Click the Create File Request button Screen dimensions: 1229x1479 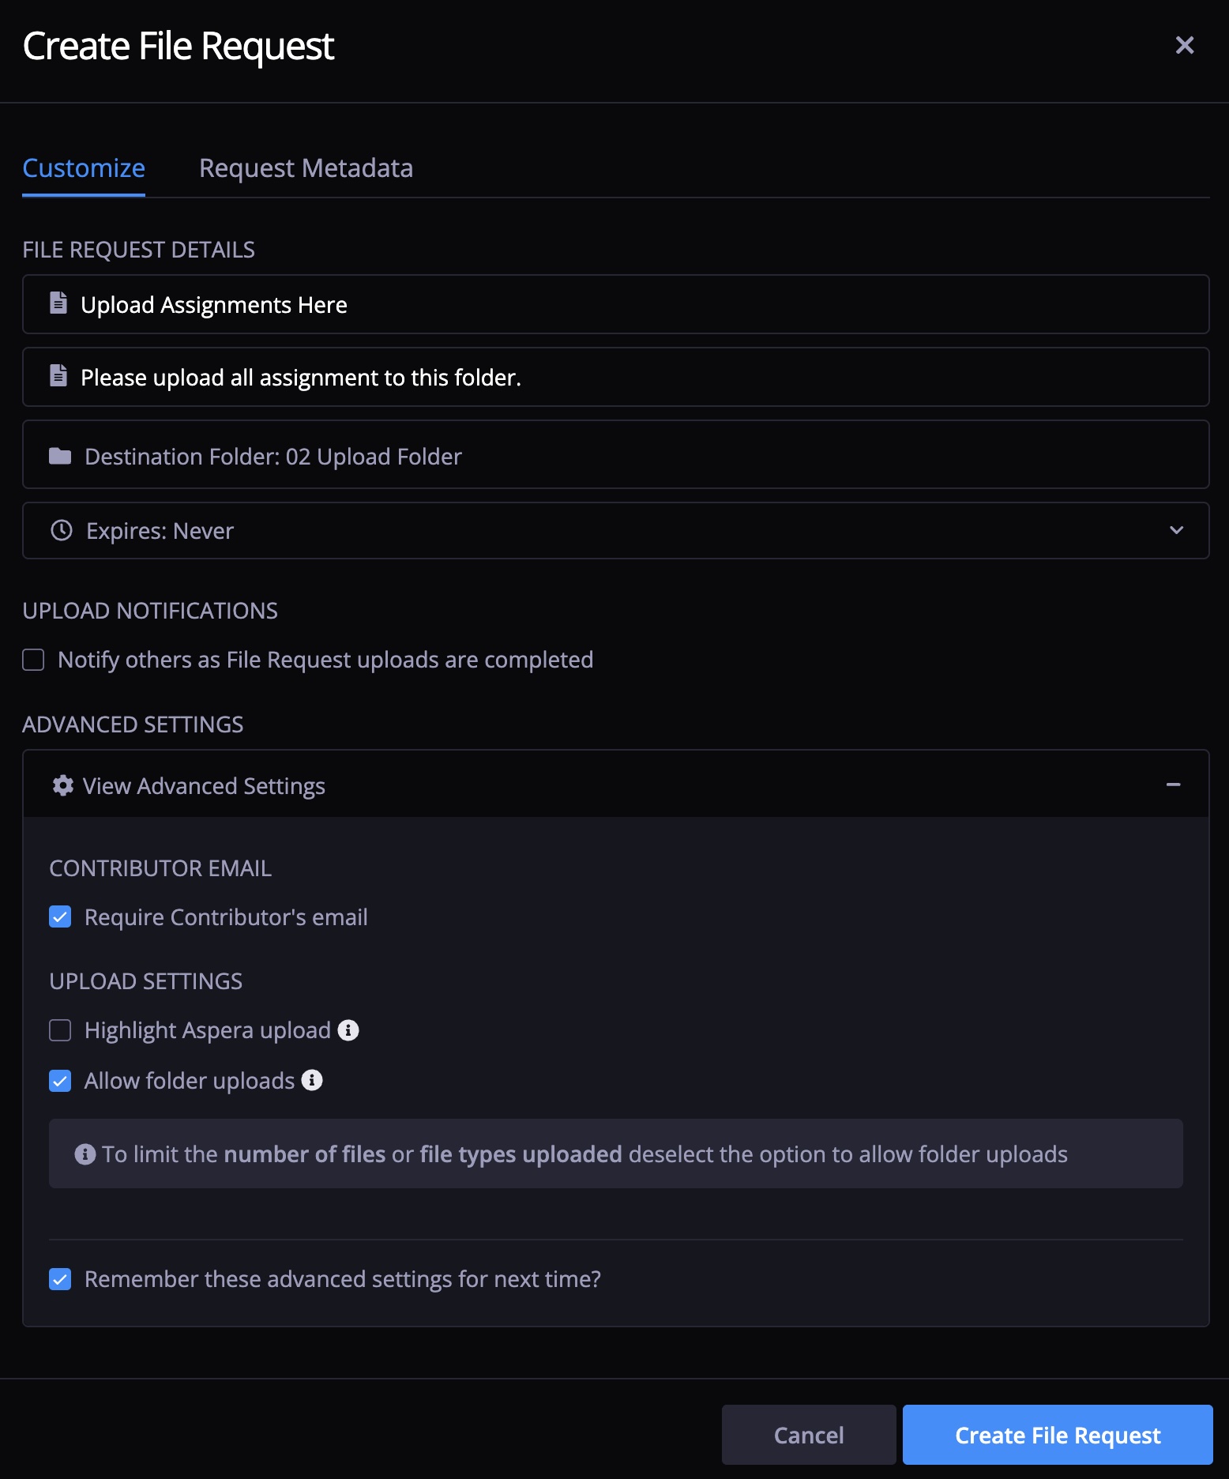1058,1435
